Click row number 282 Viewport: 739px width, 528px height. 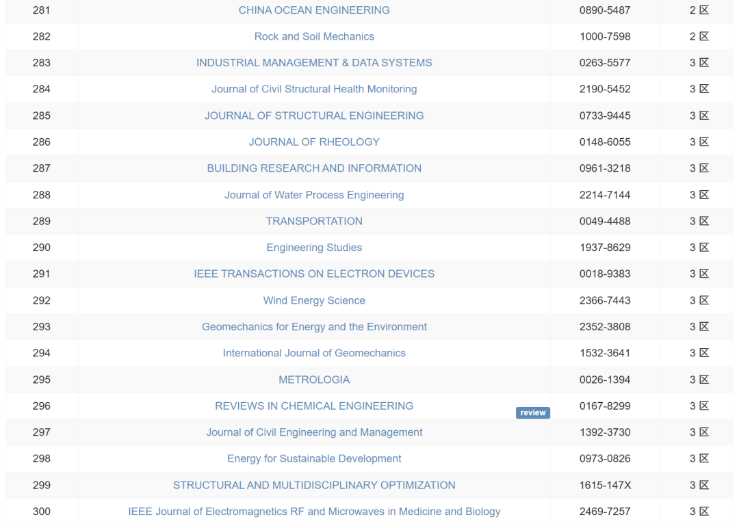click(x=42, y=37)
